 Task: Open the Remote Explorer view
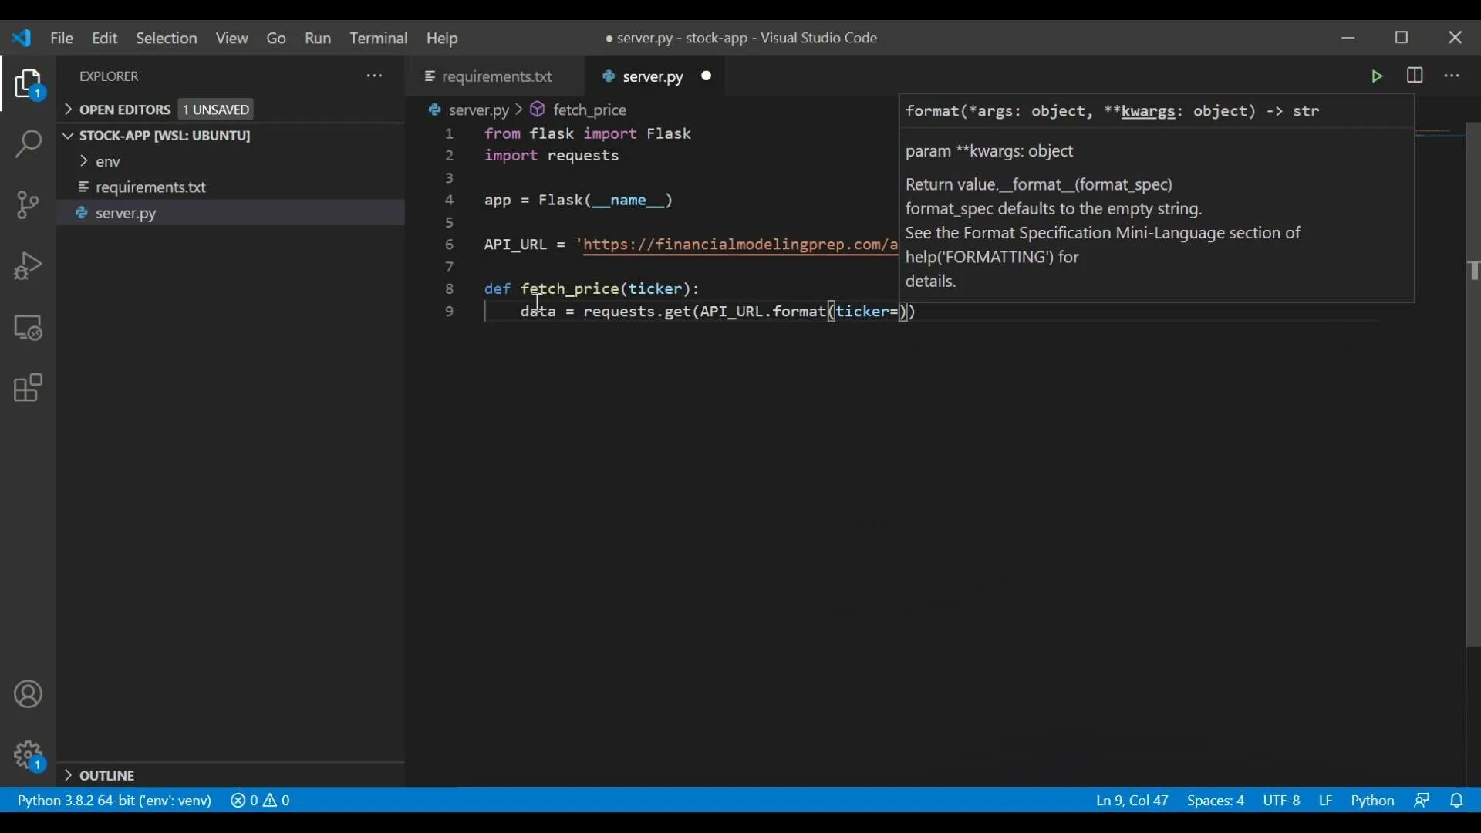point(28,328)
